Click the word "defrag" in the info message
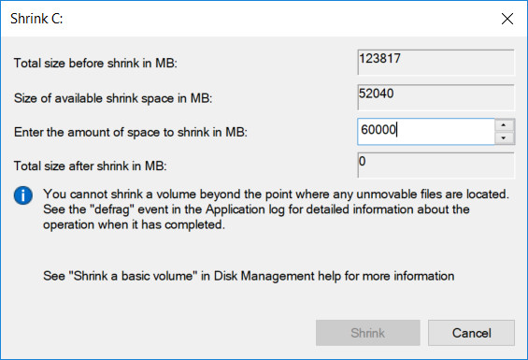The height and width of the screenshot is (360, 528). click(x=112, y=209)
